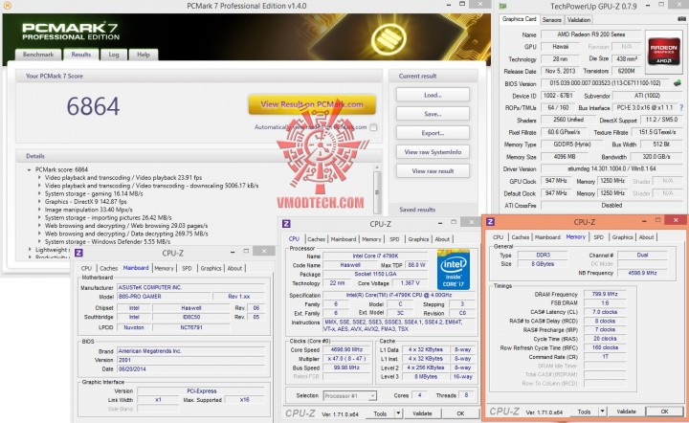
Task: Switch to the Benchmark tab in PCMark 7
Action: pos(38,55)
